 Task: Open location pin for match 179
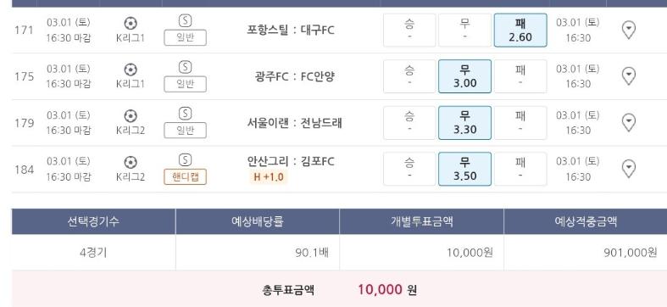pos(629,123)
